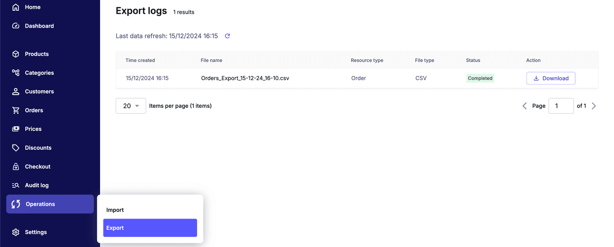Click the Customers person icon

pyautogui.click(x=16, y=92)
